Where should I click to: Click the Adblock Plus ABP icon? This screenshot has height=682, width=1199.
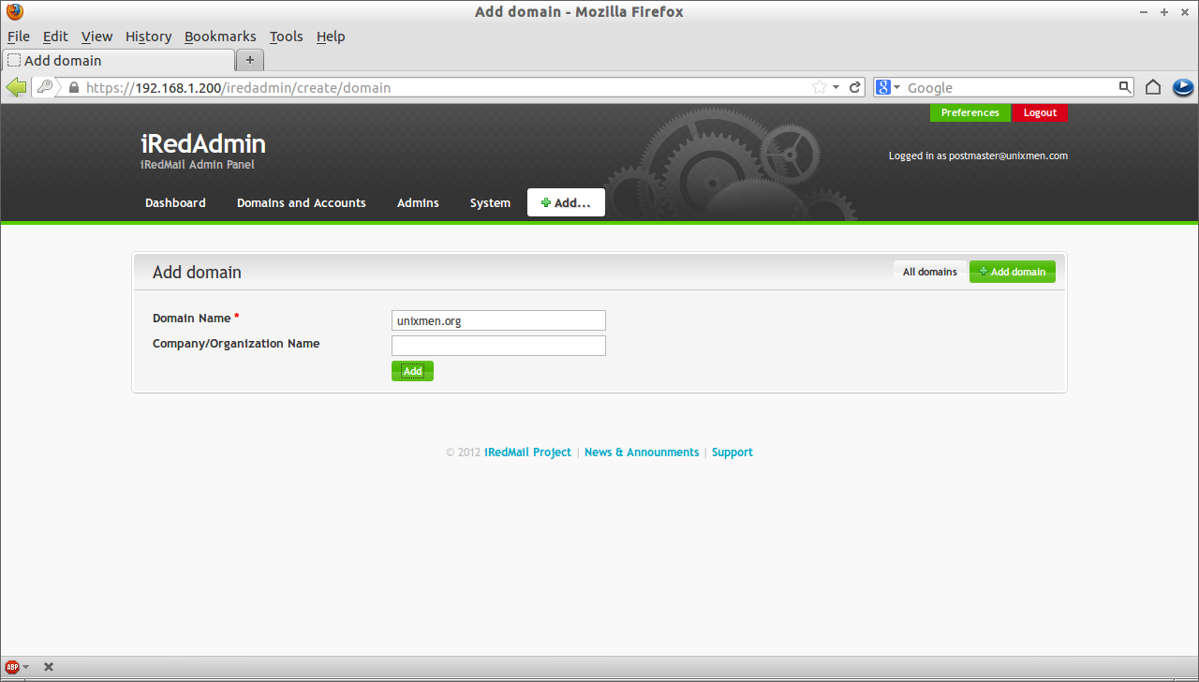[12, 667]
